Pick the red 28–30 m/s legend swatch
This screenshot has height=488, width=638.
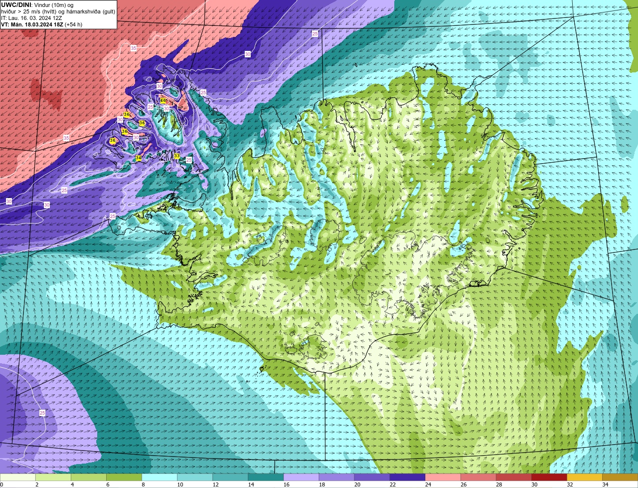coord(513,478)
